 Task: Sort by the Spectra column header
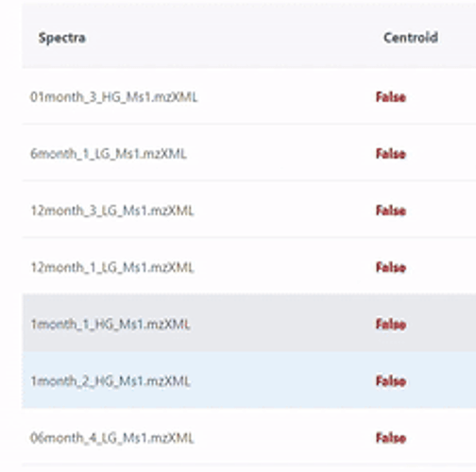tap(62, 38)
